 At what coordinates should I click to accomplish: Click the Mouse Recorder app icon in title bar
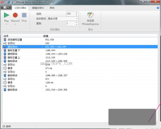coord(2,2)
